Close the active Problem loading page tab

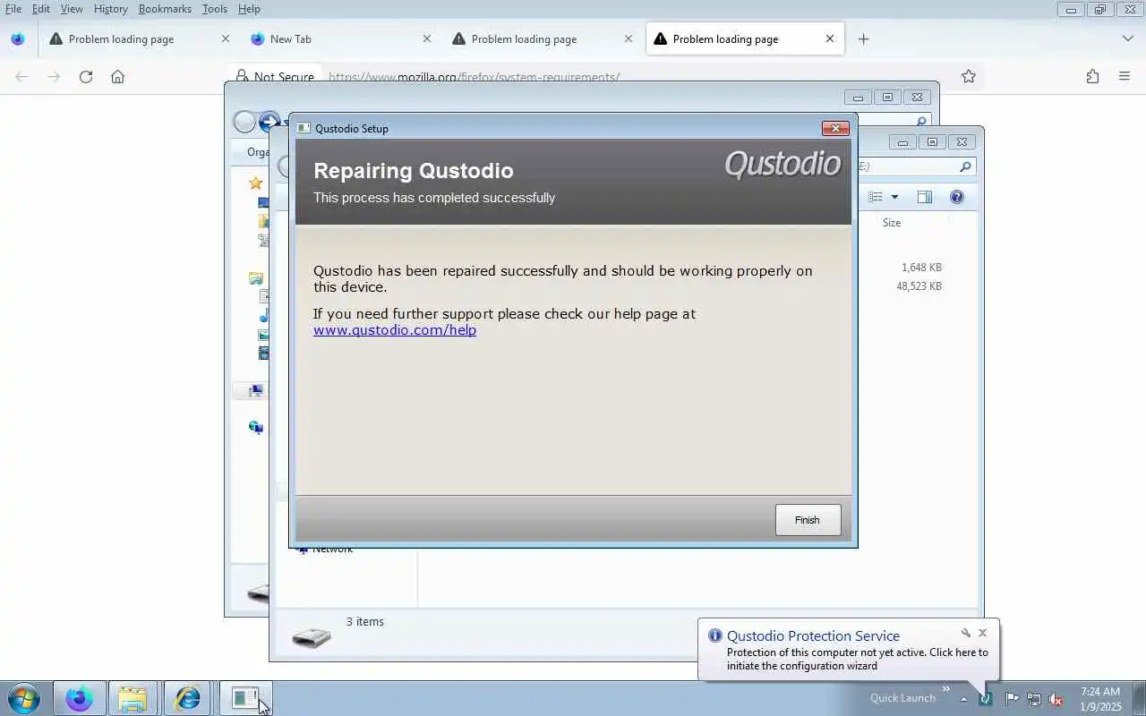(830, 39)
